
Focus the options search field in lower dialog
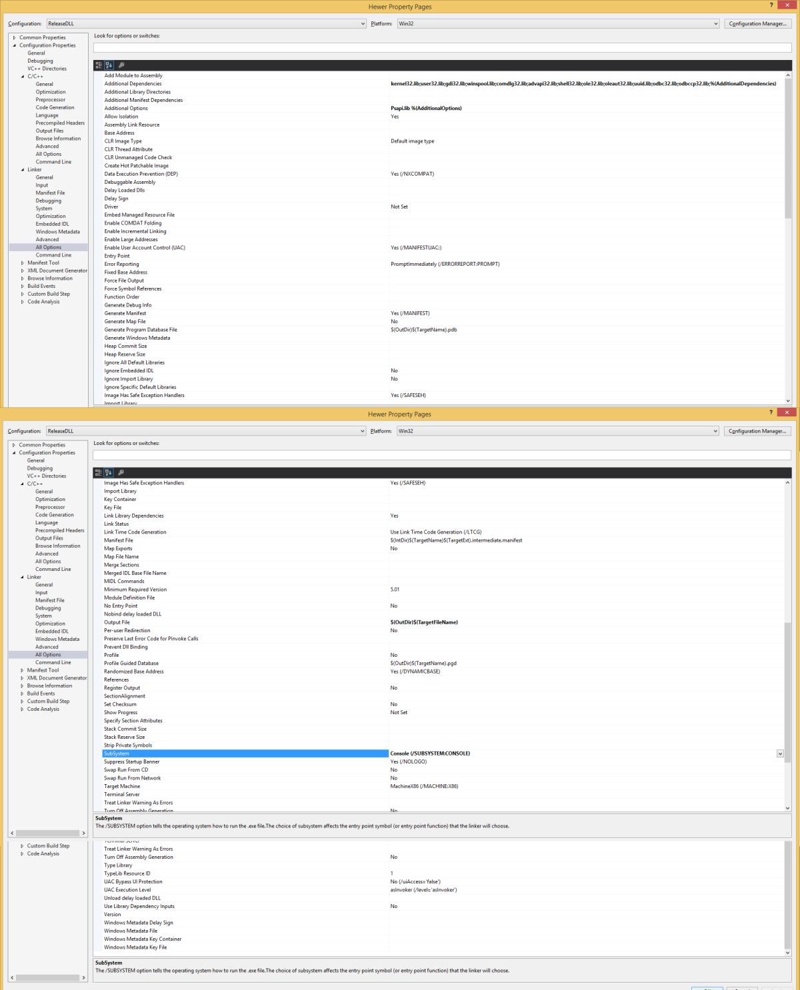[x=442, y=455]
